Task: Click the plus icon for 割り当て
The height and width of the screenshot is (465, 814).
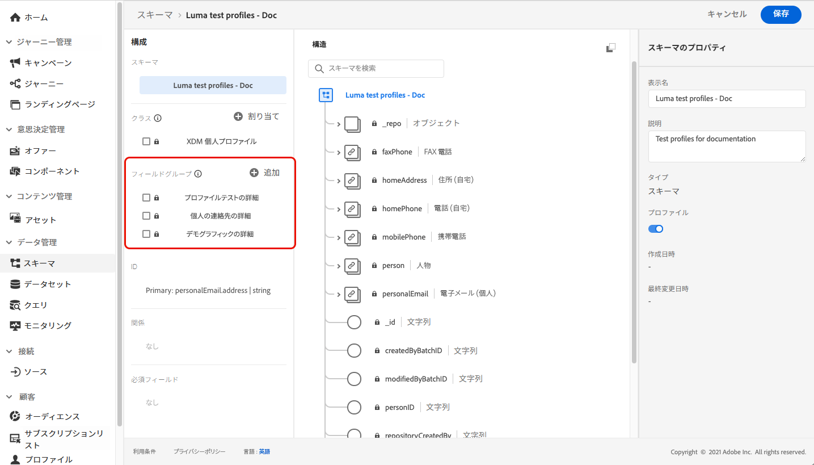Action: 238,116
